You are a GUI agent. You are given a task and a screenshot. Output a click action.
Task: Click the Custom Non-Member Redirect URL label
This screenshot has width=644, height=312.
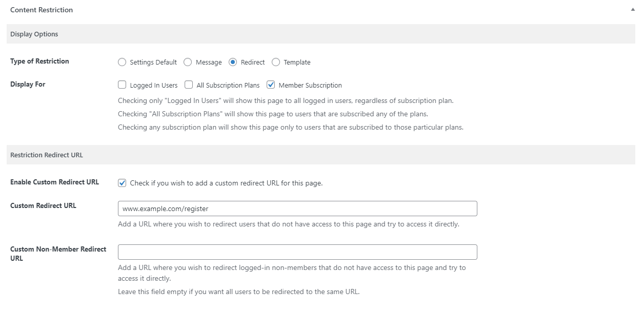(x=58, y=254)
